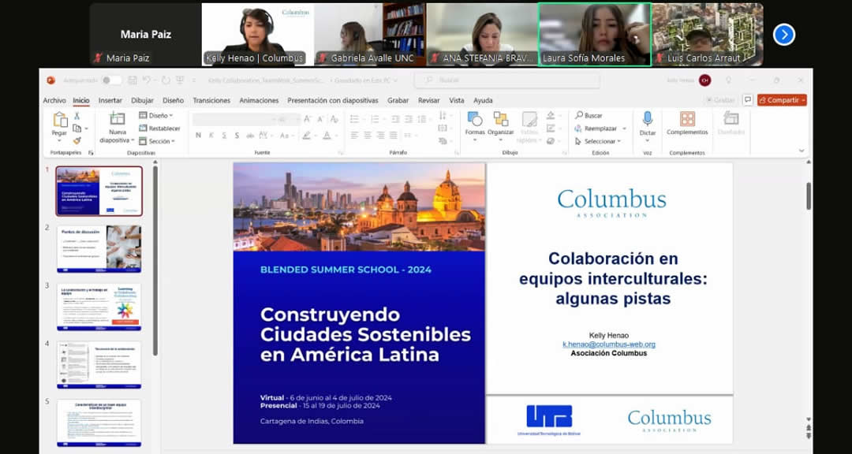
Task: Select slide 1 thumbnail
Action: click(x=99, y=192)
